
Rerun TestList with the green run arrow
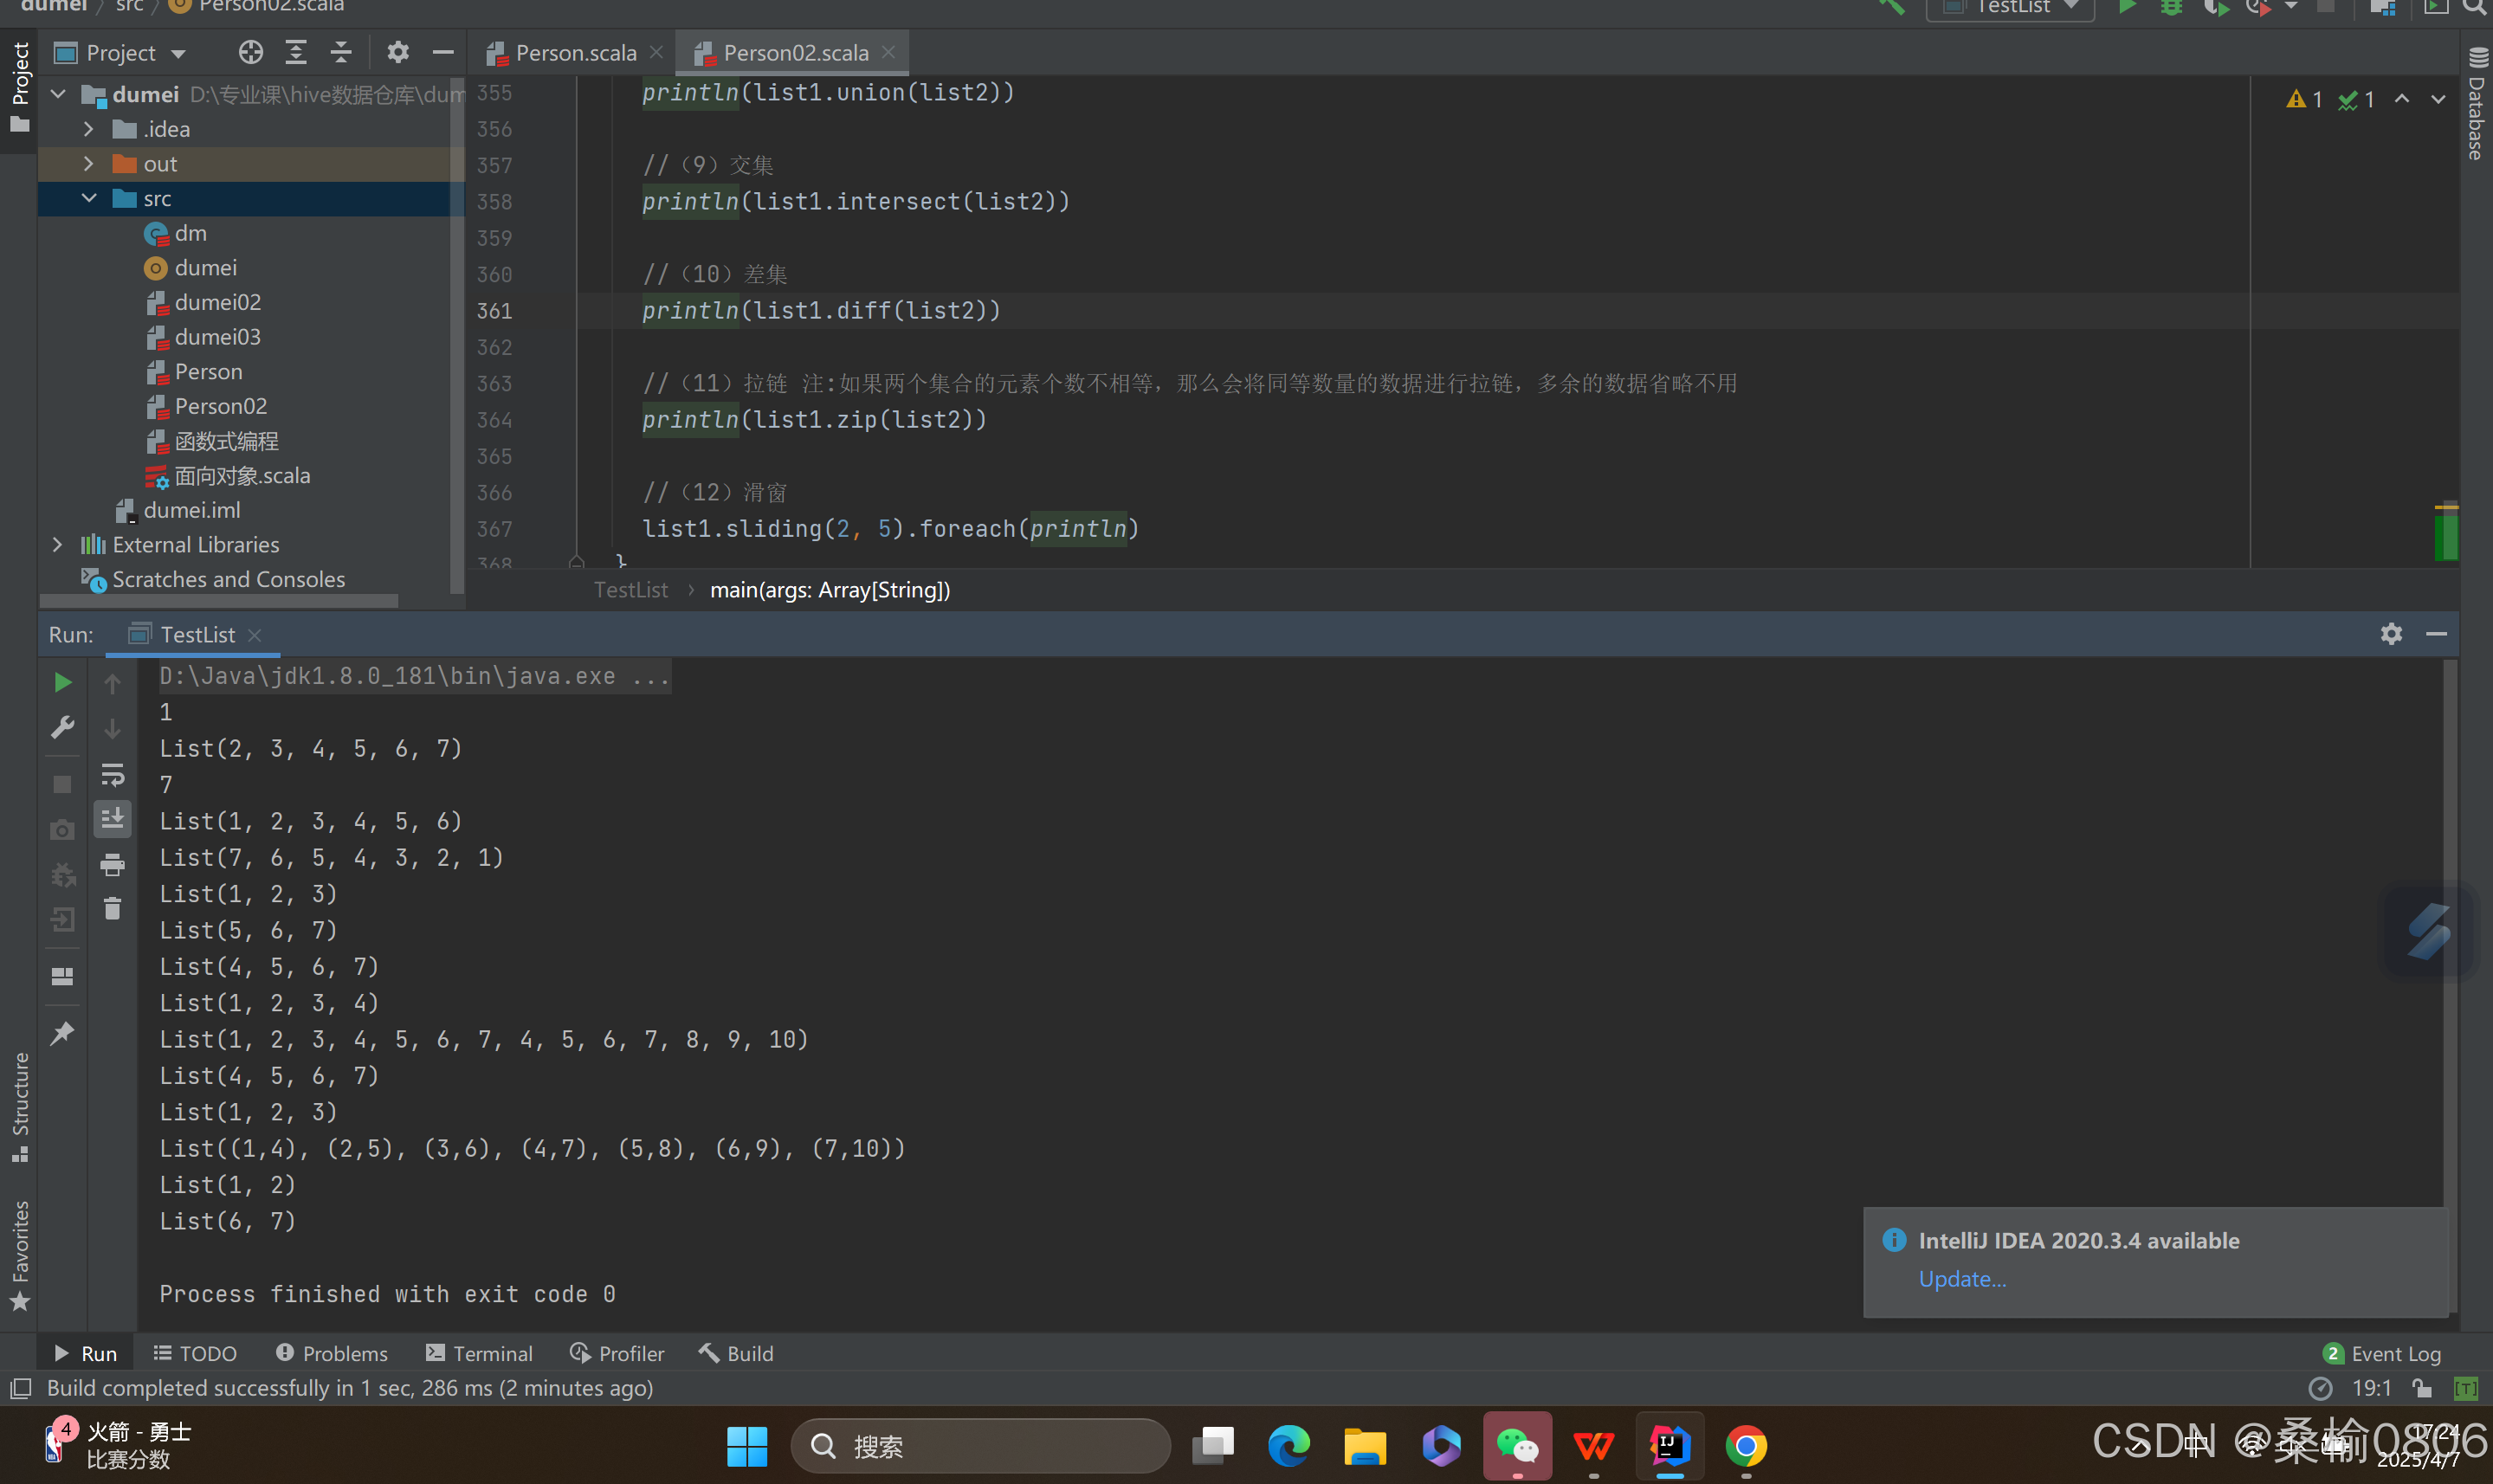[62, 682]
